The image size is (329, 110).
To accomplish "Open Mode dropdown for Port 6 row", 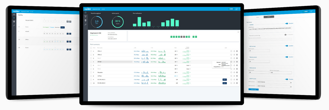I will tap(188, 69).
